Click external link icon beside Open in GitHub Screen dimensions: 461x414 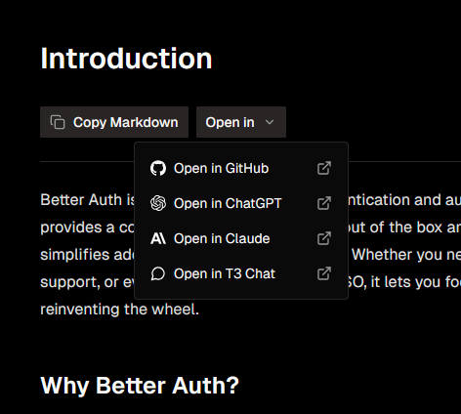coord(324,168)
